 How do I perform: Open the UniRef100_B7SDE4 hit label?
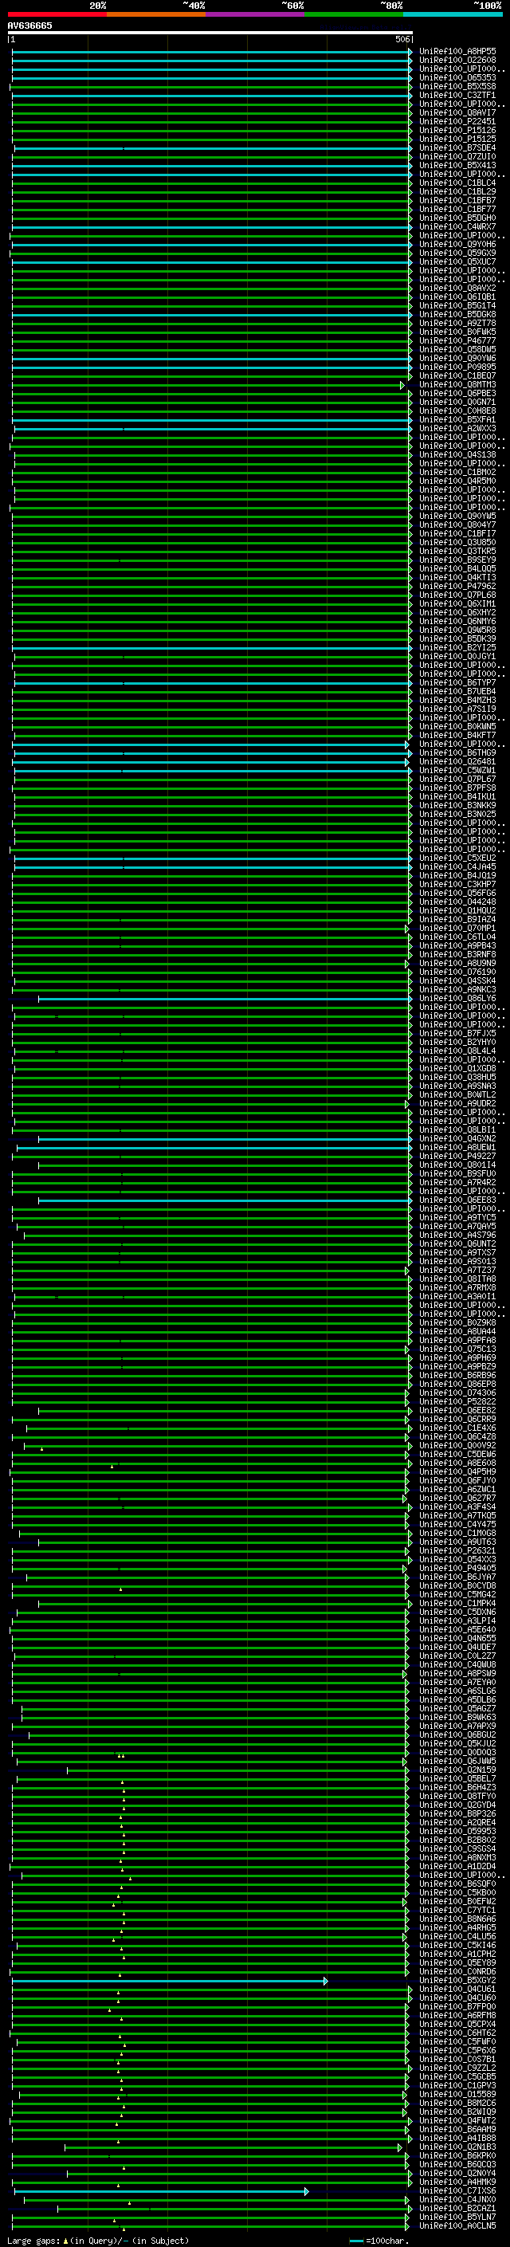click(x=457, y=148)
